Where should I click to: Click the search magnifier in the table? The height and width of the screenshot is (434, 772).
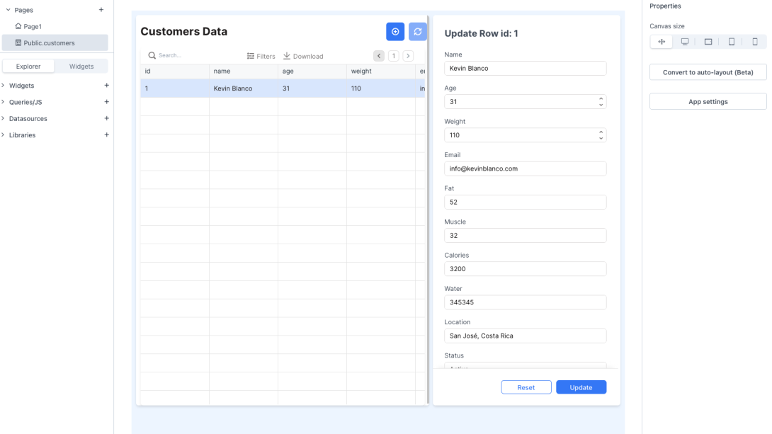pyautogui.click(x=151, y=55)
